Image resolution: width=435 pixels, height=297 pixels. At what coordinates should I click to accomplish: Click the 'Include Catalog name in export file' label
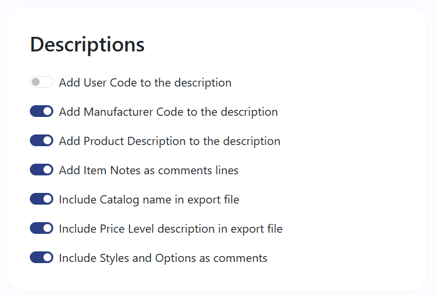pyautogui.click(x=149, y=199)
